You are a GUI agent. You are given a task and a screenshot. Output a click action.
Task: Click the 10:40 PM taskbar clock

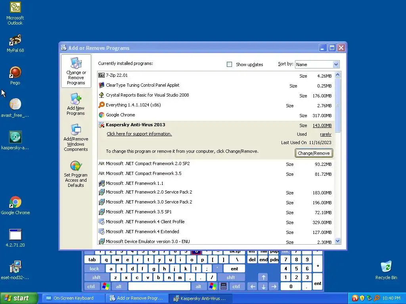[391, 298]
